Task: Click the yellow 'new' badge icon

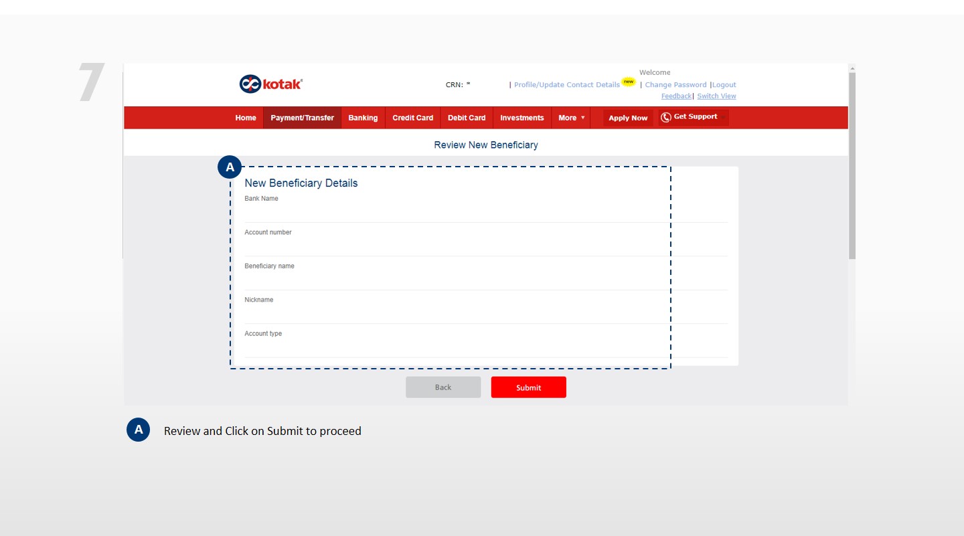Action: point(628,82)
